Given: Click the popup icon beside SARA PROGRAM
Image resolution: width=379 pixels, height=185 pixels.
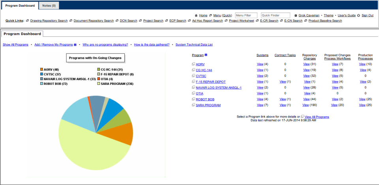Looking at the screenshot, I should [193, 105].
